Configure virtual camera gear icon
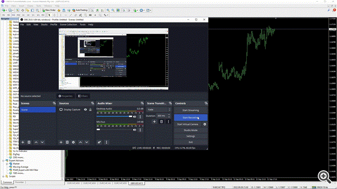The width and height of the screenshot is (337, 189). (205, 125)
